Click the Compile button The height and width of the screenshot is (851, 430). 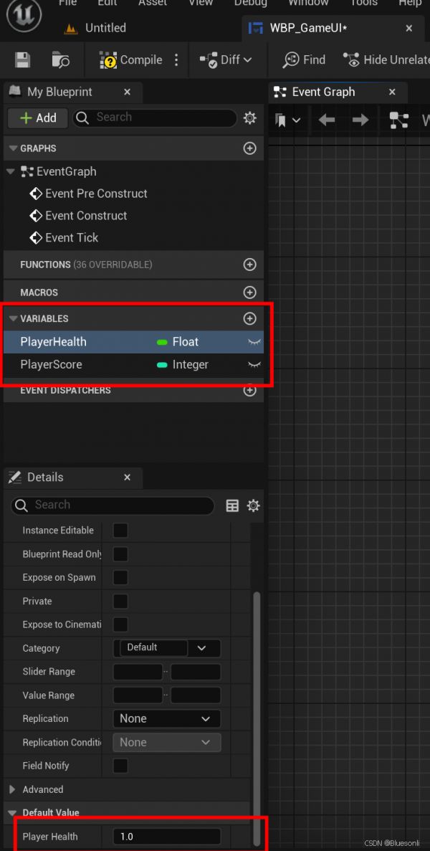pos(131,60)
